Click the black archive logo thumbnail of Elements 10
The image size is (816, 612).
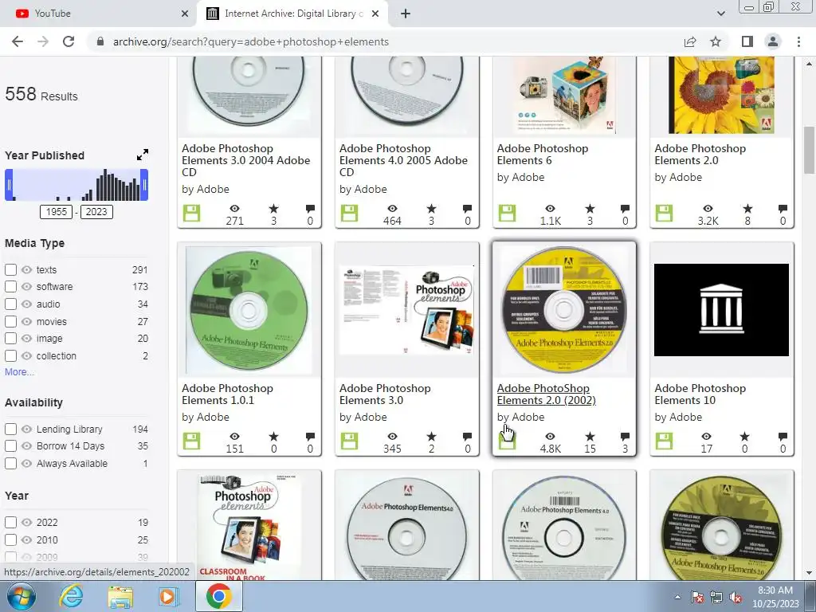coord(721,310)
